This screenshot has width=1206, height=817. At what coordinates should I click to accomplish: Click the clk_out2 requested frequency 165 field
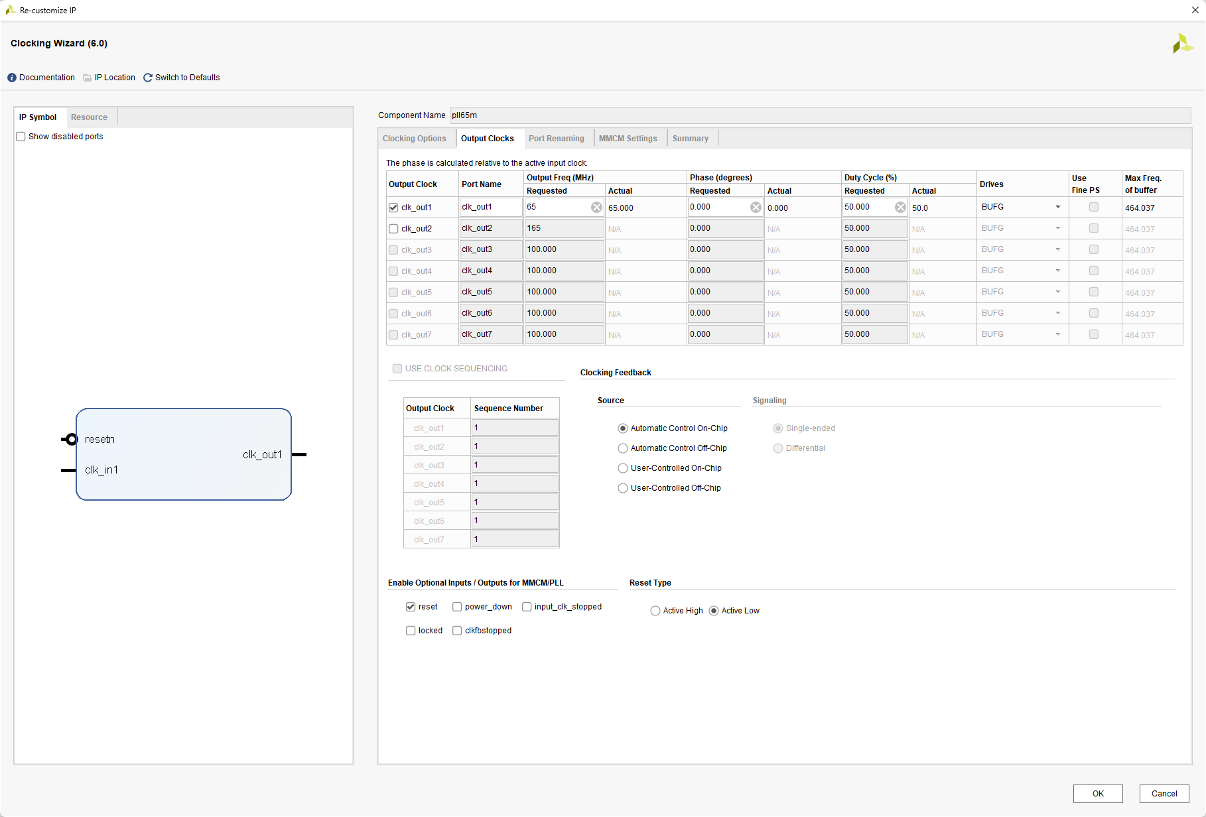click(565, 228)
